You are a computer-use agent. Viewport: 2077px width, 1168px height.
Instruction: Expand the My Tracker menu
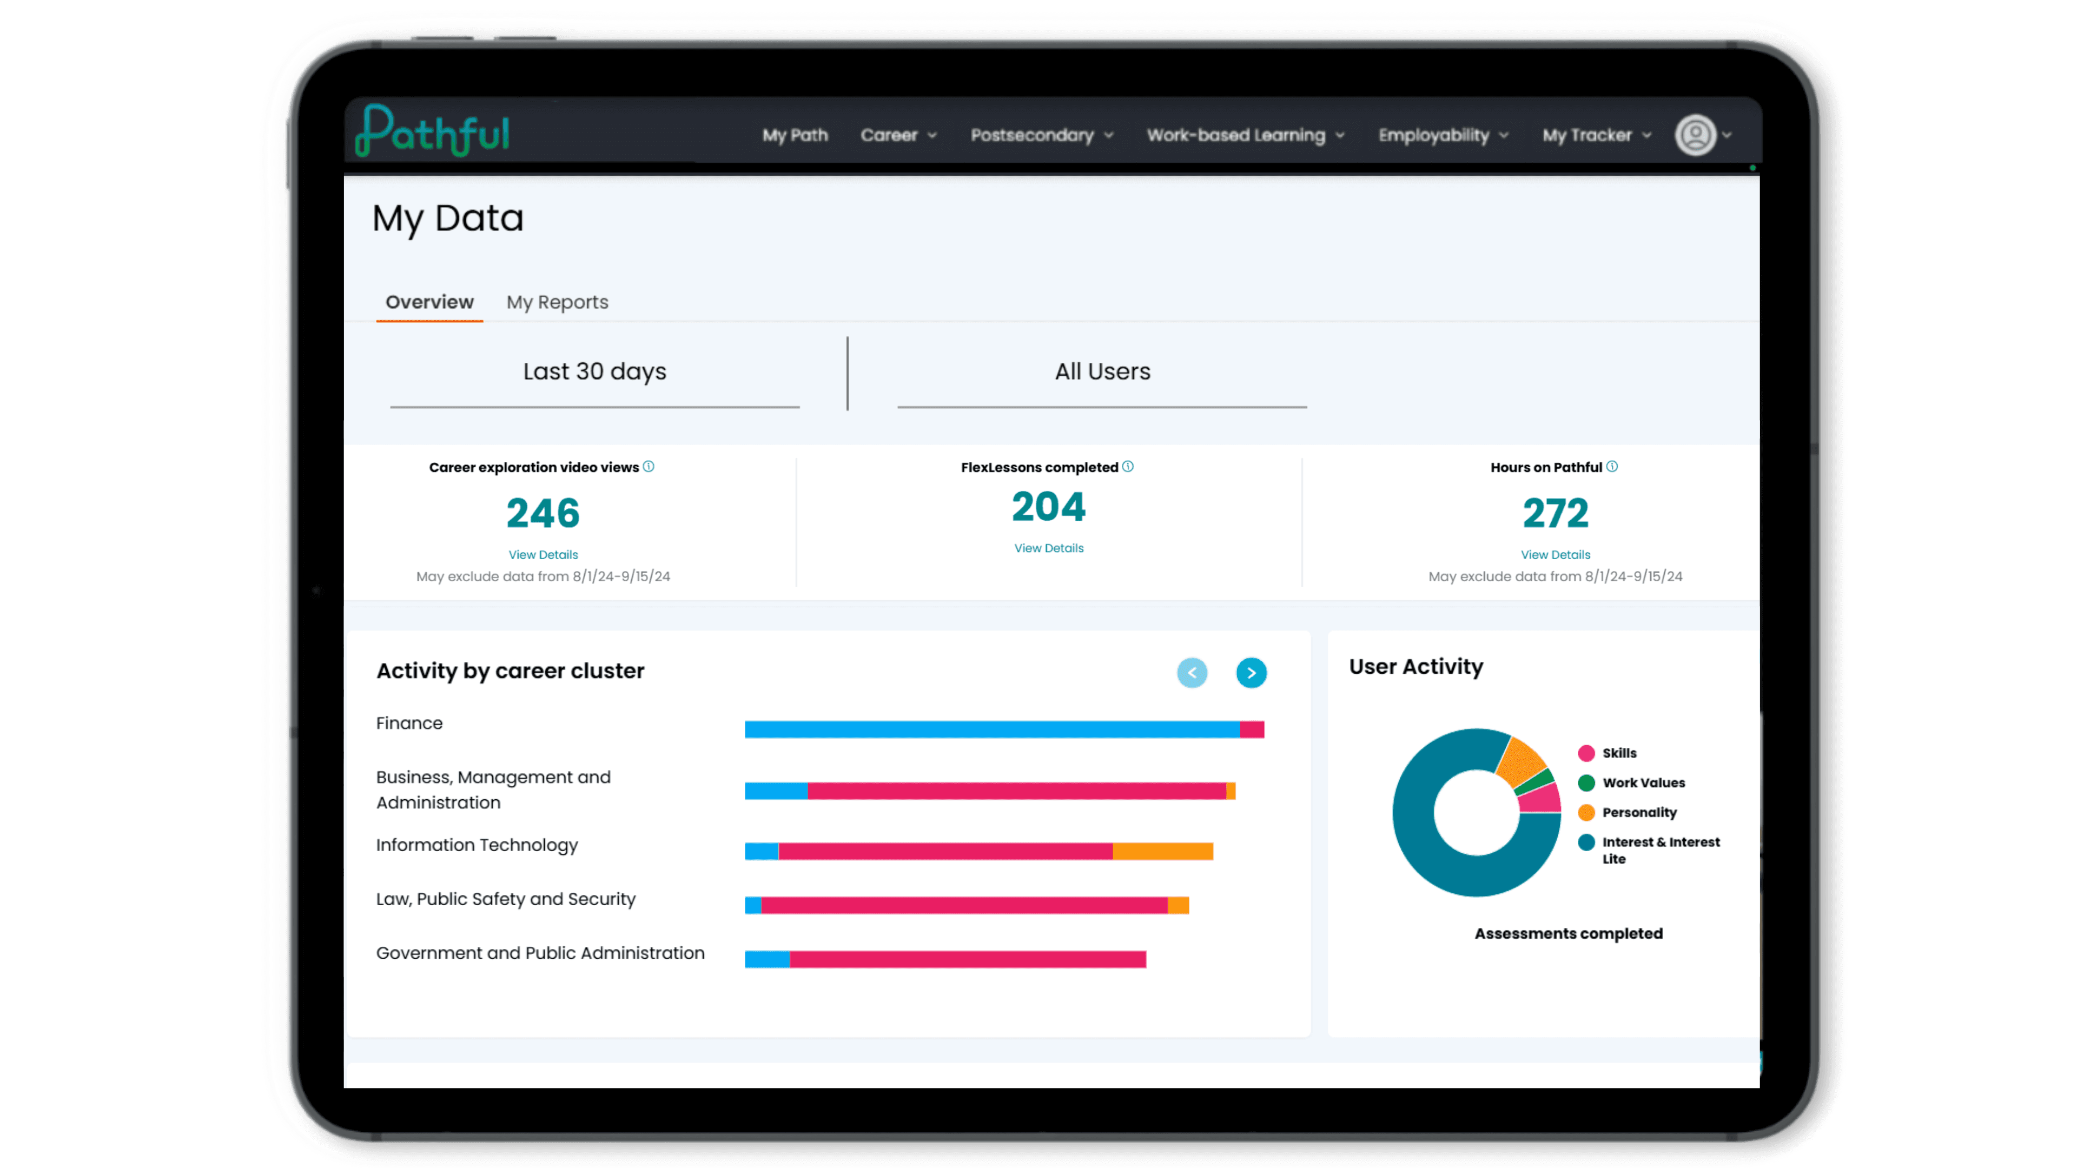tap(1597, 135)
